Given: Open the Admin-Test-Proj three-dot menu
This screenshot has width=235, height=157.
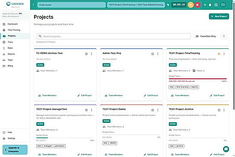Looking at the screenshot, I should (x=158, y=54).
